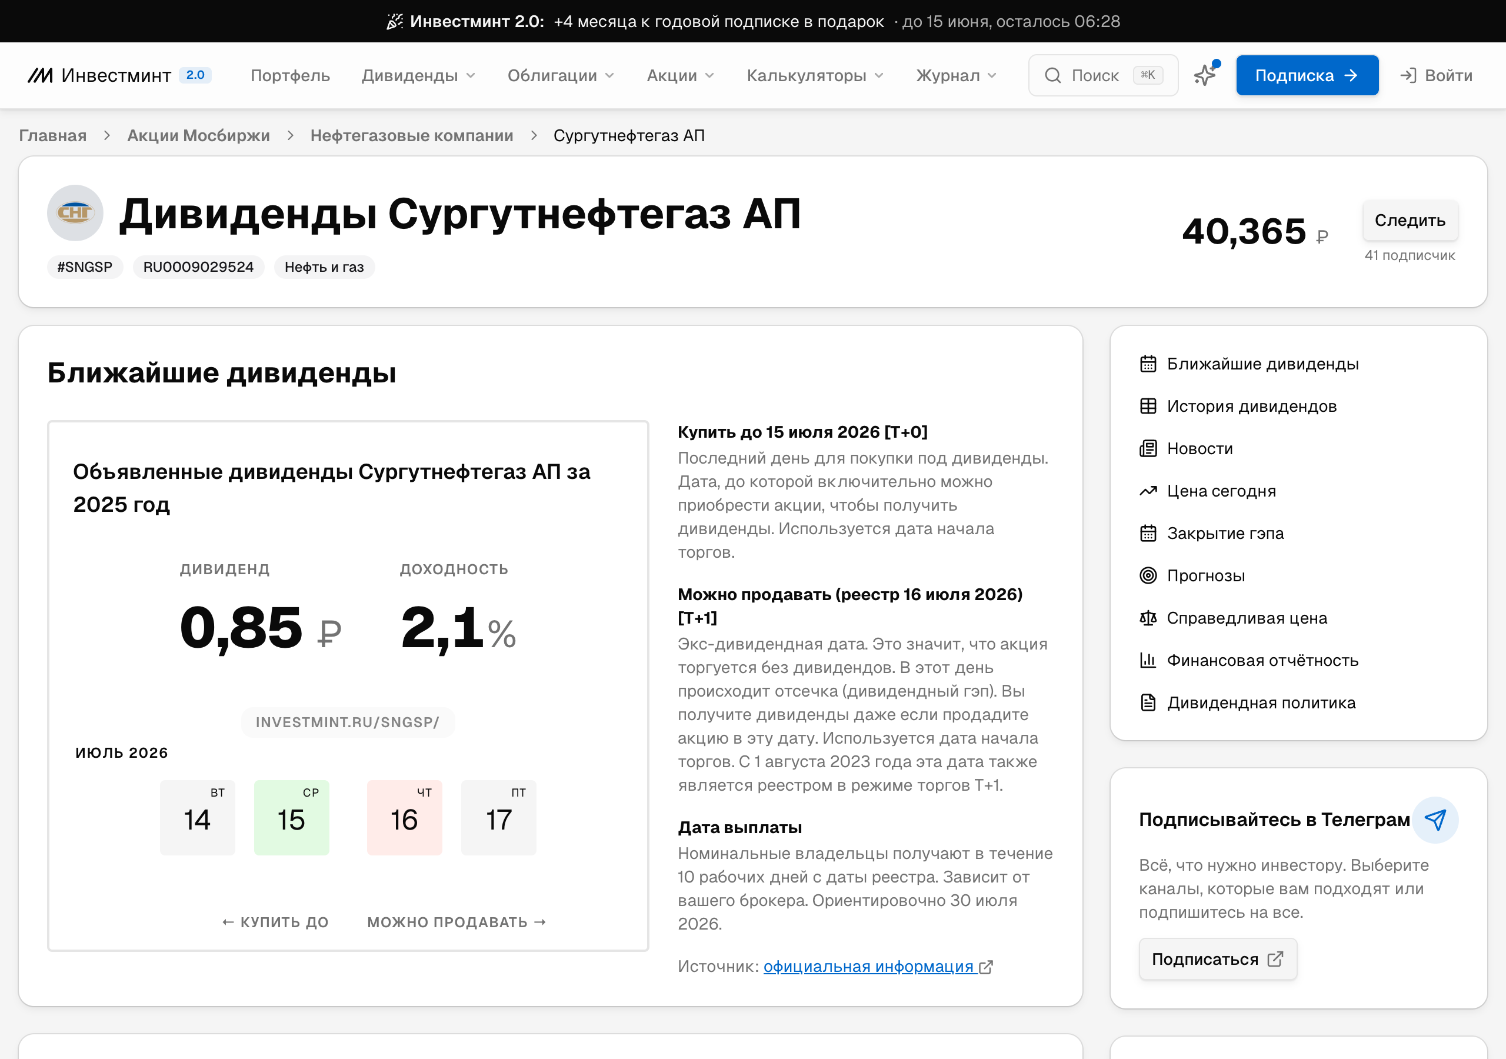Click the INVESTMINT.RU/SNGSP/ link badge

click(x=348, y=722)
